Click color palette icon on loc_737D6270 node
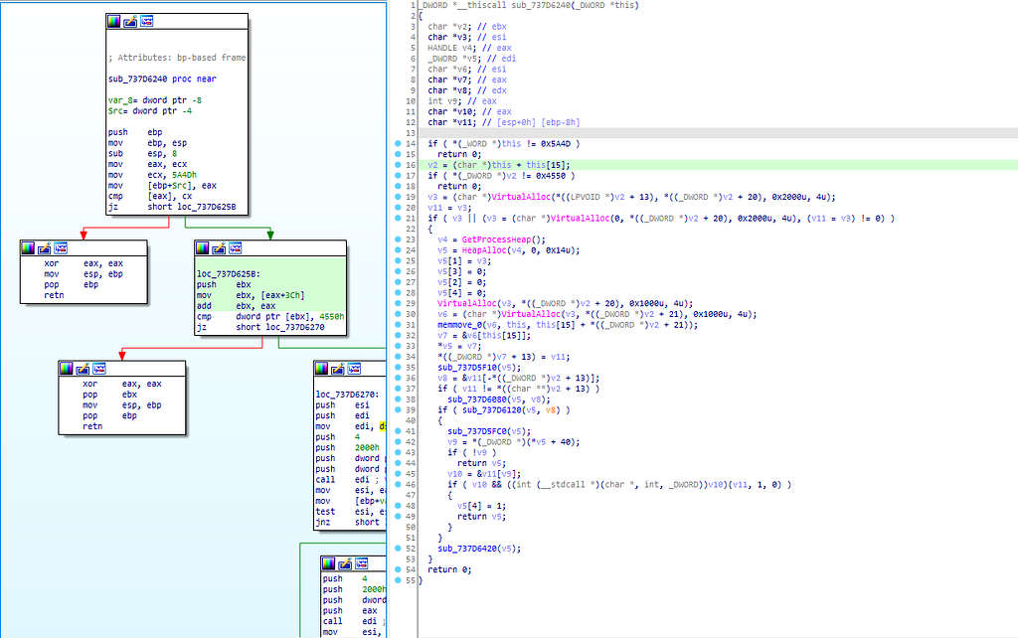This screenshot has height=638, width=1018. coord(321,369)
